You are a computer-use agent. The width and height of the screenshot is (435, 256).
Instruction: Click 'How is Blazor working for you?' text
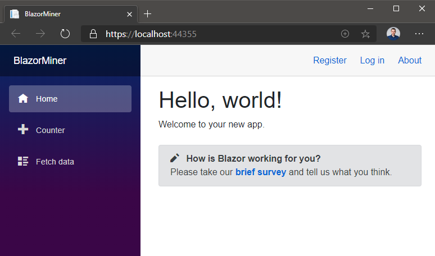coord(253,158)
